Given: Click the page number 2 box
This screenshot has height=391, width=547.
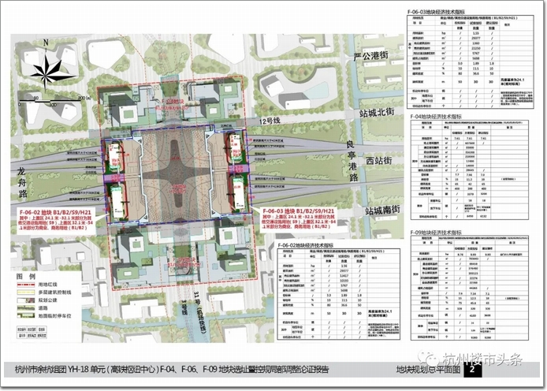Looking at the screenshot, I should tap(471, 369).
